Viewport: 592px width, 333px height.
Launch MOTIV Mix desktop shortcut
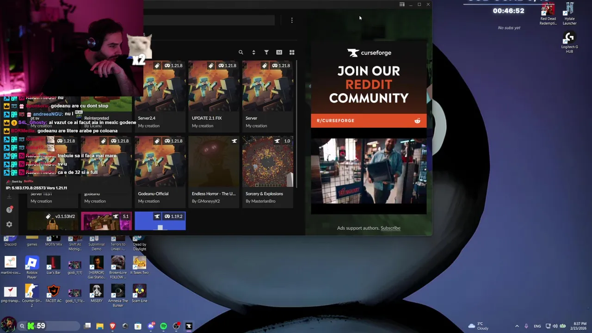click(x=53, y=241)
